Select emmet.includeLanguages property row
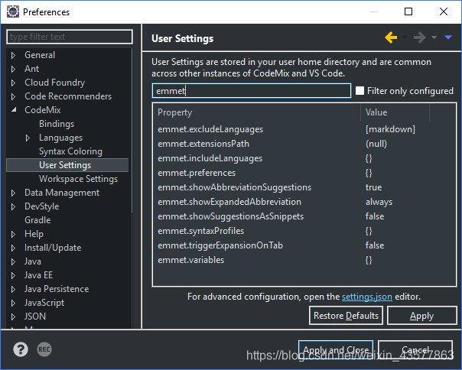Viewport: 462px width, 370px height. 304,158
